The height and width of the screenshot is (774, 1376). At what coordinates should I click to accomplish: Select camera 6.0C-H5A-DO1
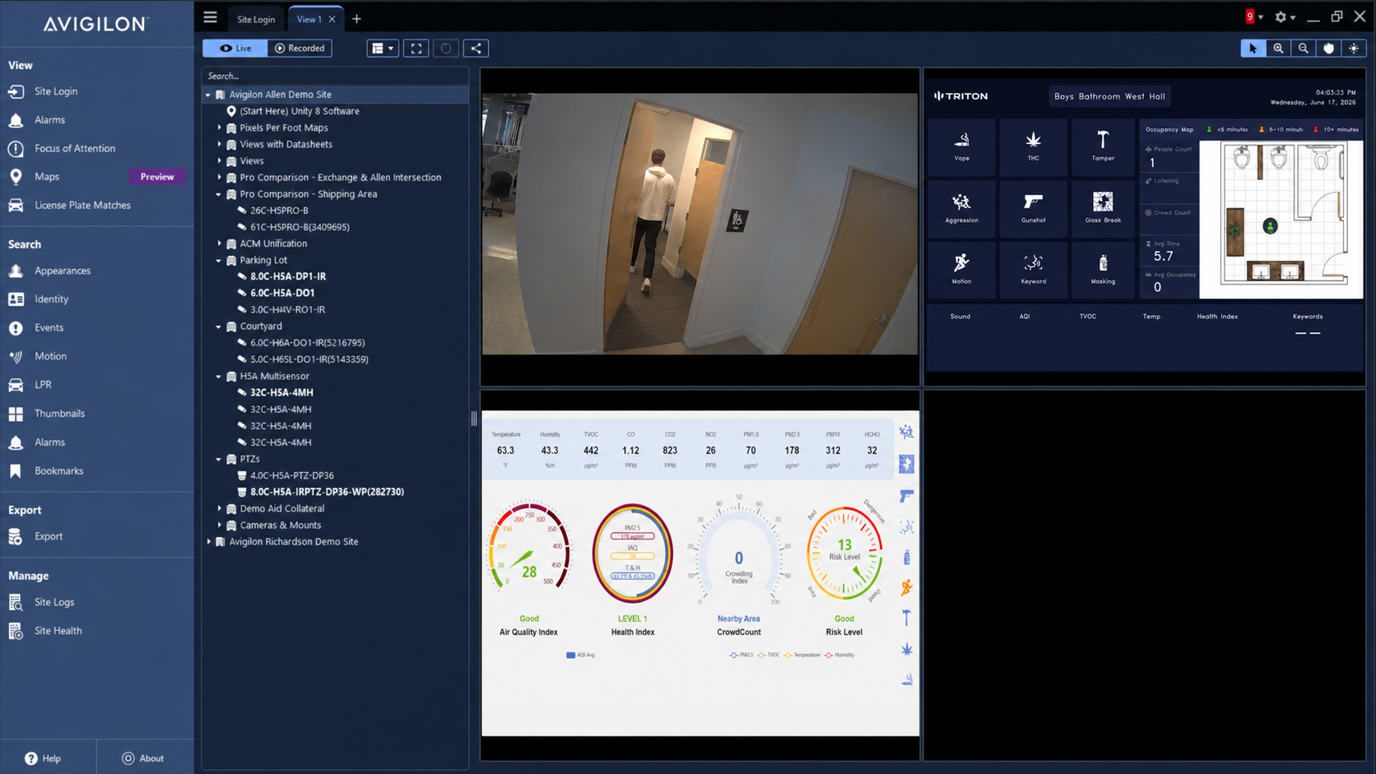point(282,293)
